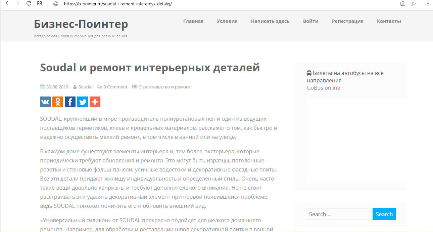The height and width of the screenshot is (232, 433).
Task: Go back with the browser back arrow
Action: click(x=7, y=4)
